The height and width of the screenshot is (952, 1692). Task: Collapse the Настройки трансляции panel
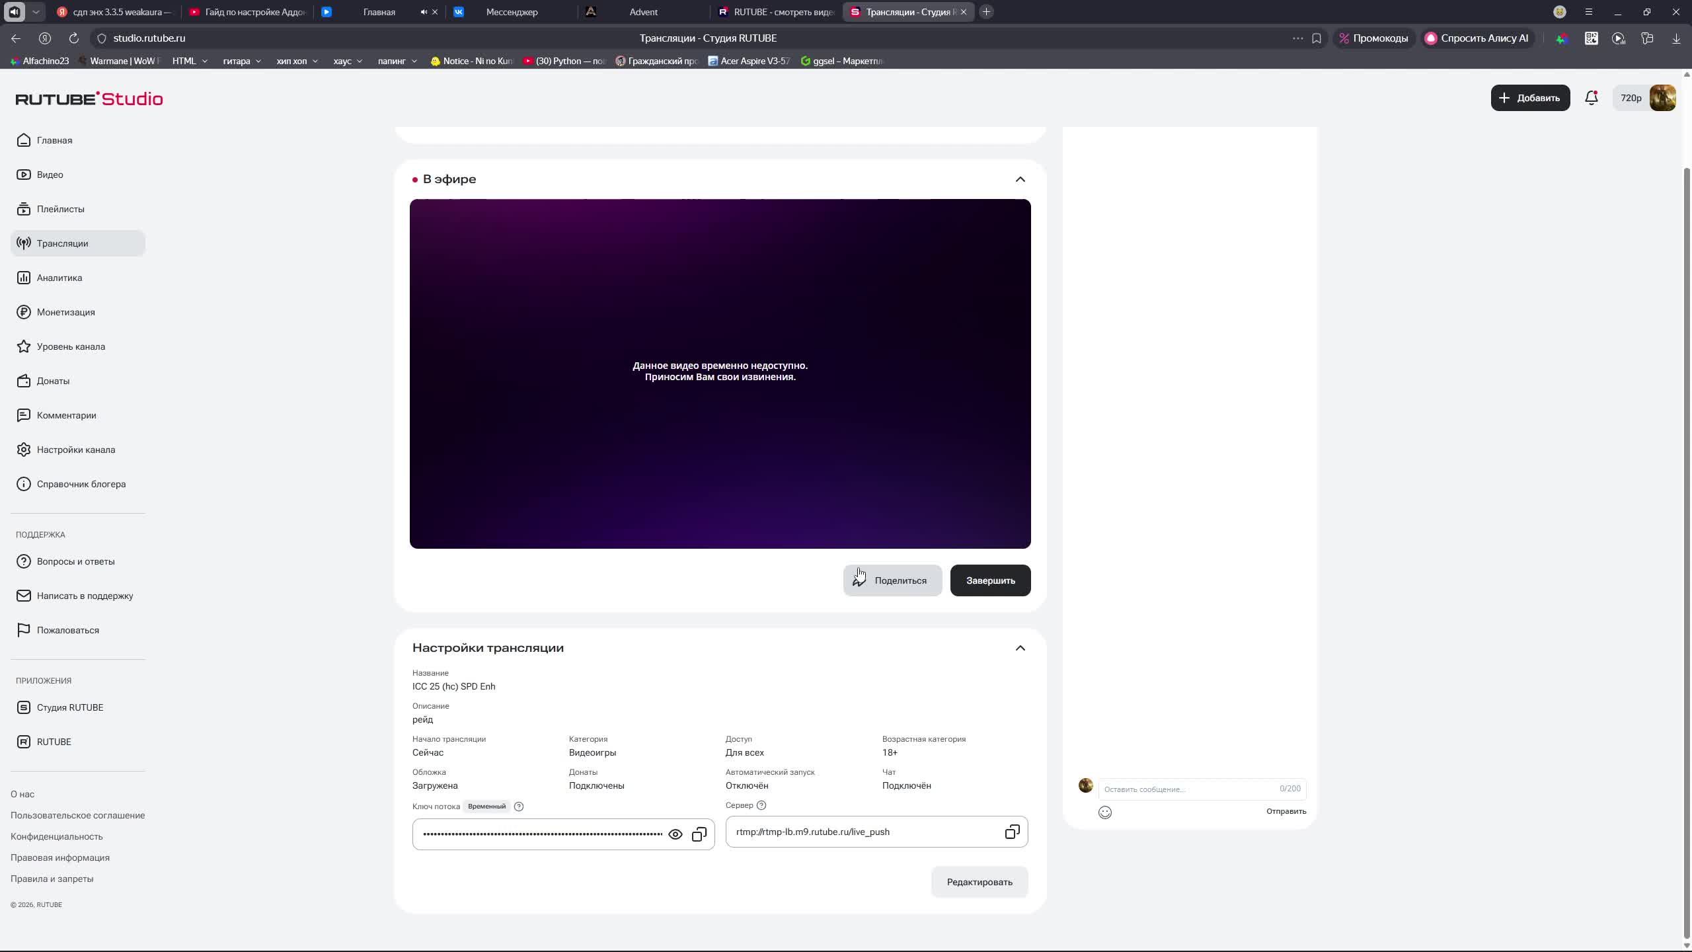click(1020, 648)
